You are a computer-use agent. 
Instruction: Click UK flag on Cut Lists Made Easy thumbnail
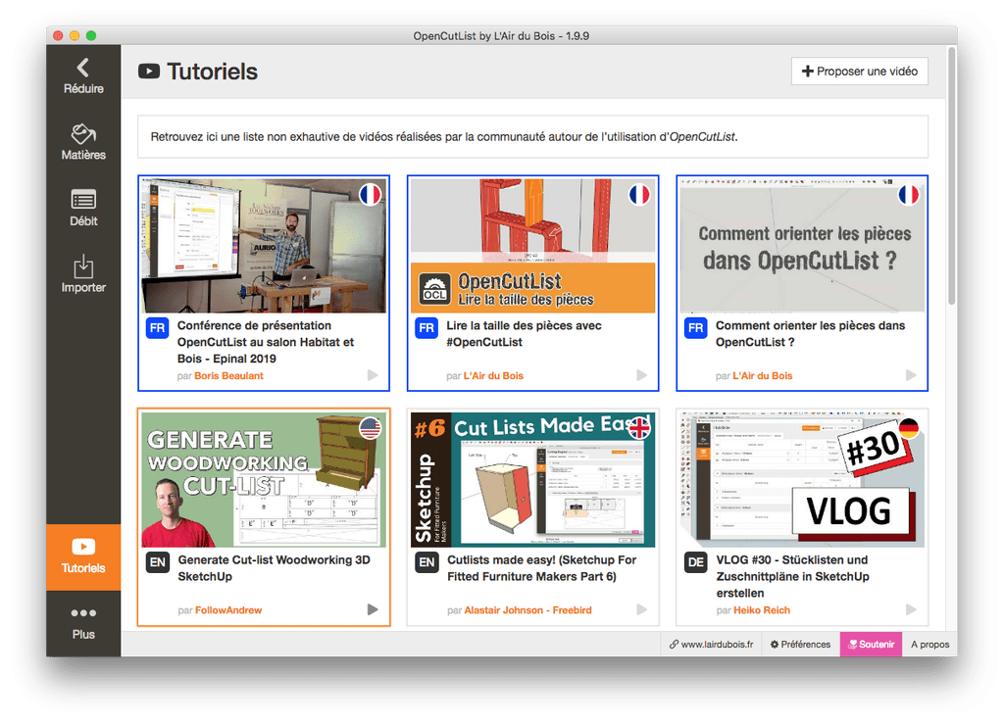point(639,428)
